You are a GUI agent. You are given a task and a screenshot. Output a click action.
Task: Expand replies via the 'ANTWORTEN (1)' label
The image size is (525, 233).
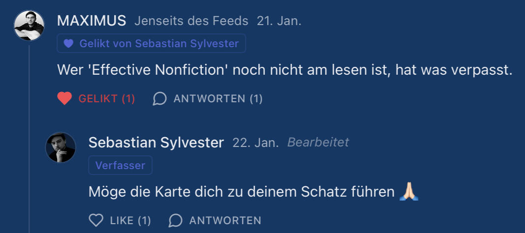click(218, 99)
